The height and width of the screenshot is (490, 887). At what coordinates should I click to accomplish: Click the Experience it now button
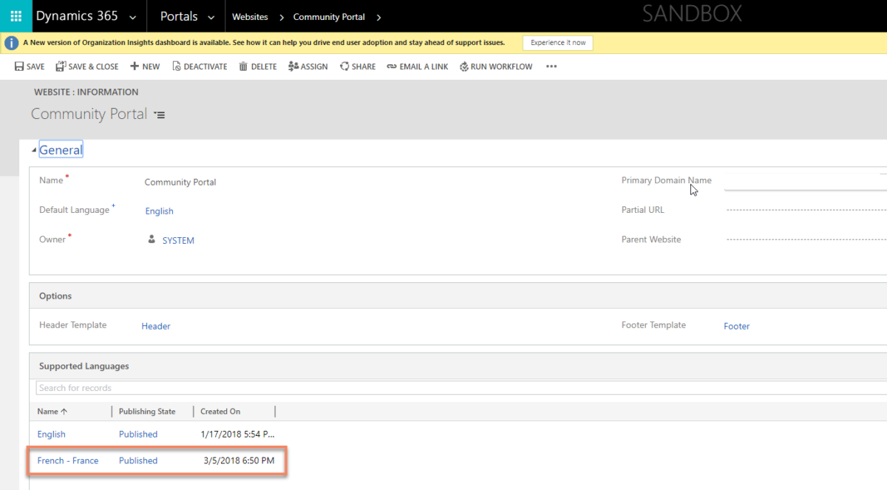pos(558,43)
